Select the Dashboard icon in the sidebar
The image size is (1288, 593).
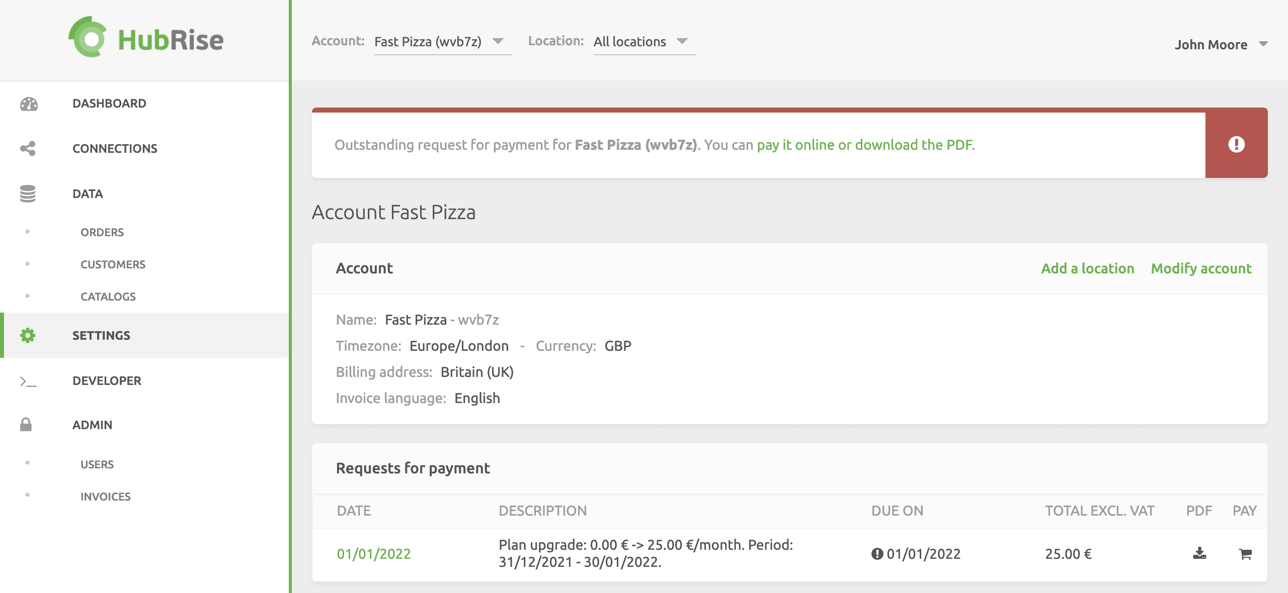pos(28,103)
